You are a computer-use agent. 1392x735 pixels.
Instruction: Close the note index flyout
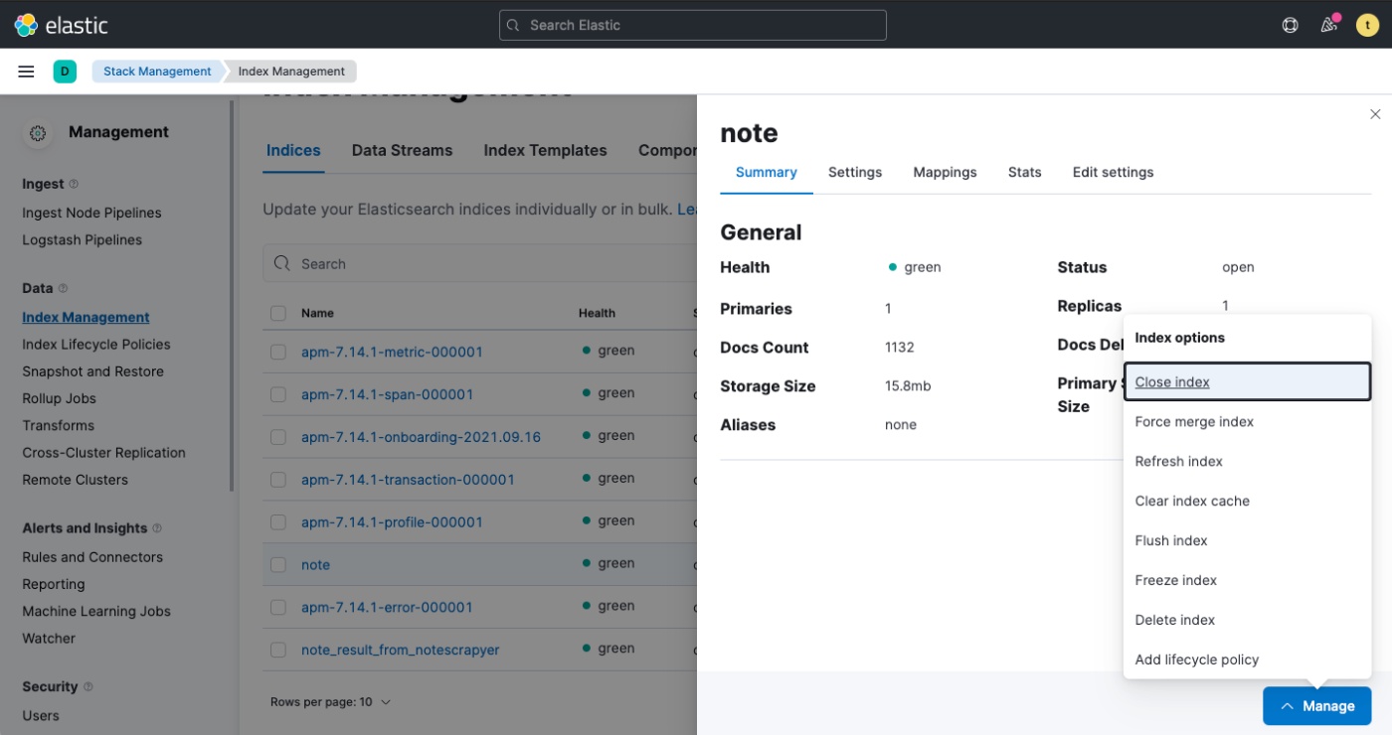[1375, 114]
